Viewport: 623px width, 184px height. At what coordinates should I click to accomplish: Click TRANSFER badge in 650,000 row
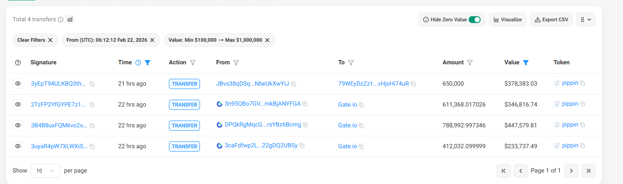[x=185, y=84]
